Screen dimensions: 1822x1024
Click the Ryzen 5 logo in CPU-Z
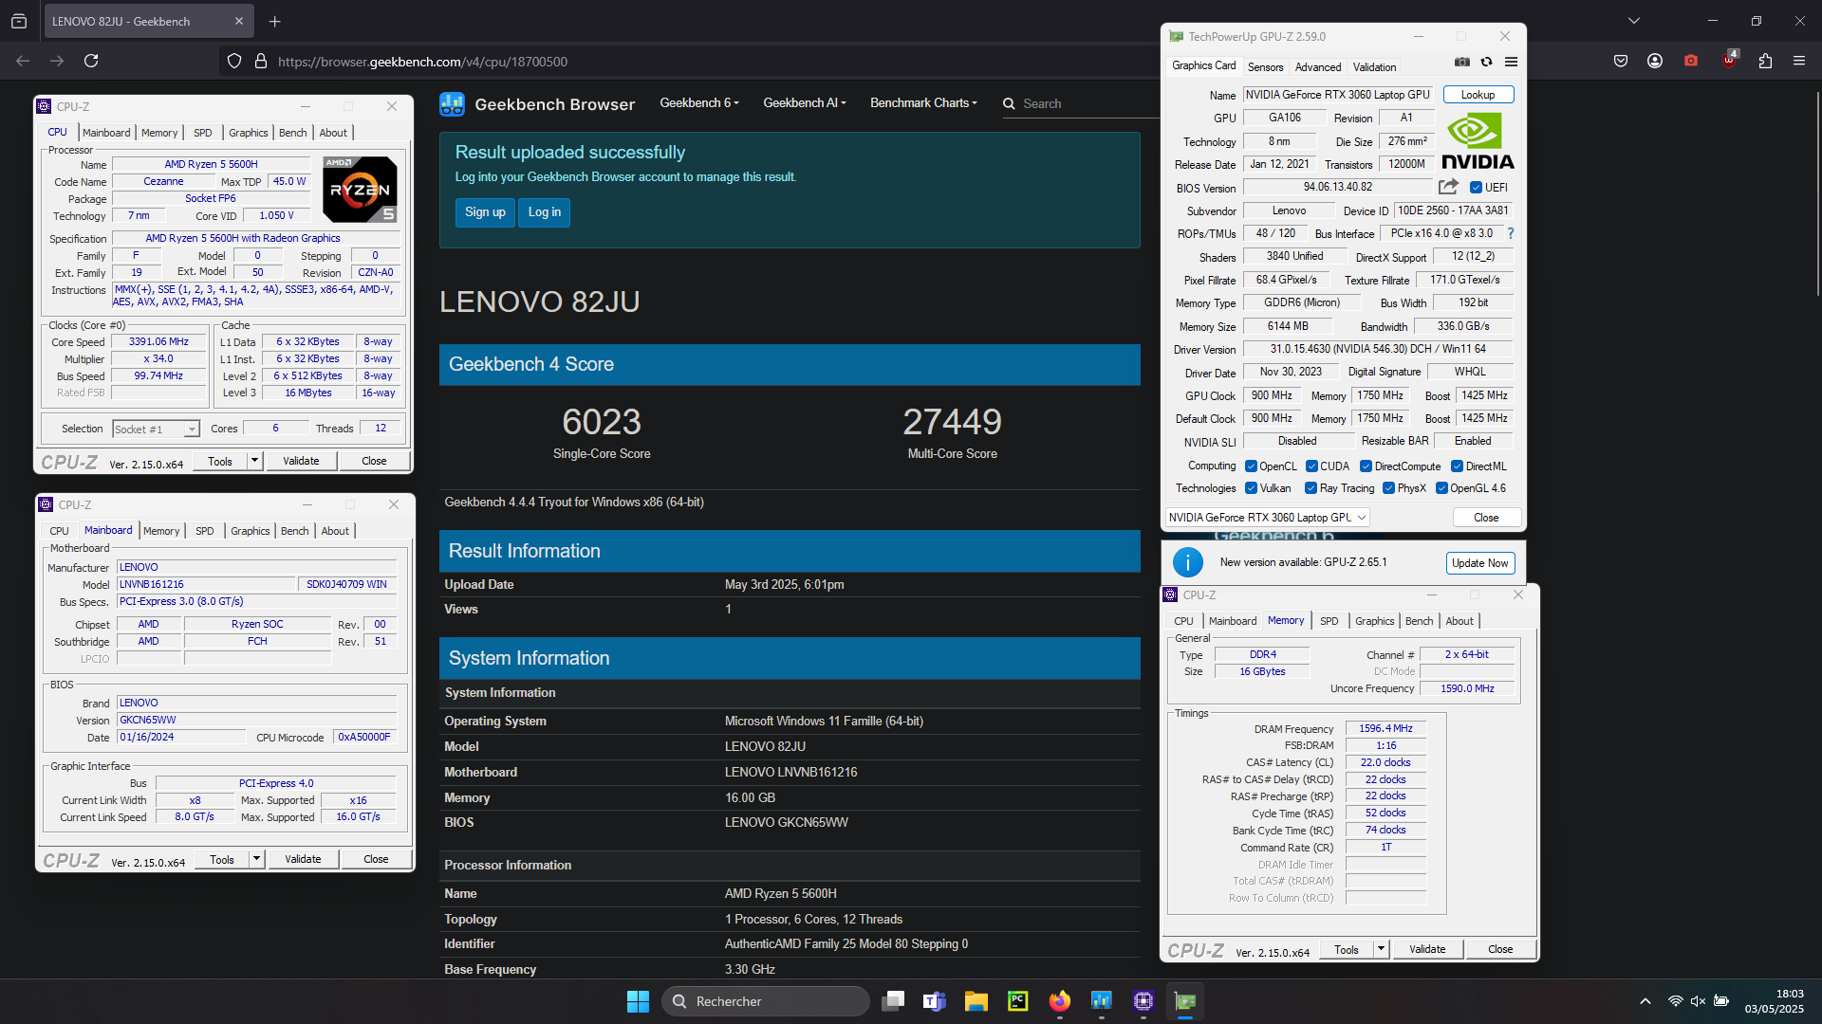pos(360,190)
